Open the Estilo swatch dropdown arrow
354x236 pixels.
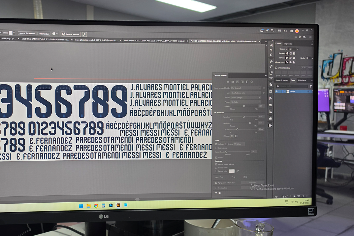click(14, 33)
